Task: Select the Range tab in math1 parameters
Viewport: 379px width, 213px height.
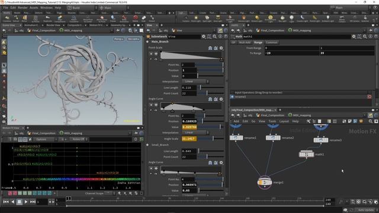Action: point(258,42)
